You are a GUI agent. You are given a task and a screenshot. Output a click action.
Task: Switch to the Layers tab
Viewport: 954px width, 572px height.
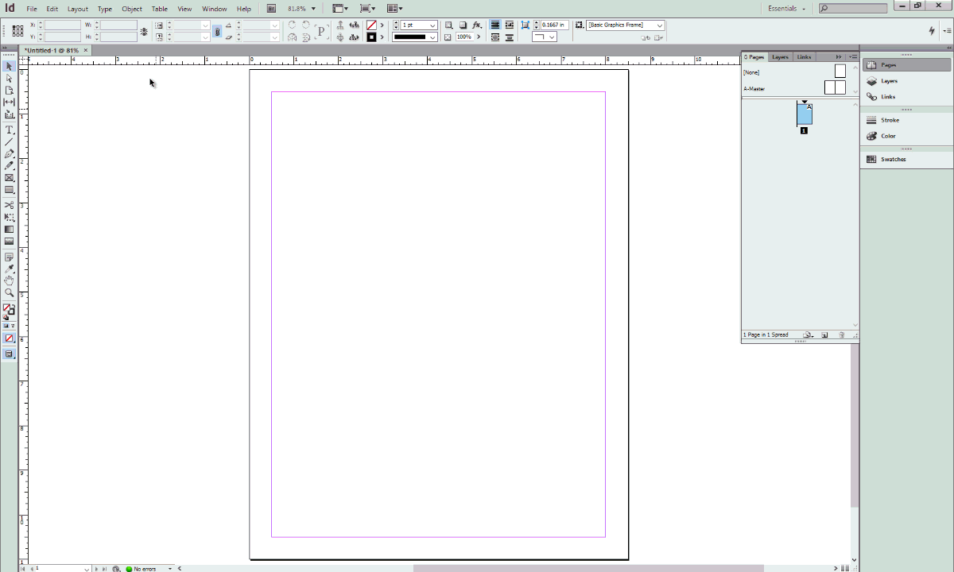pos(779,56)
